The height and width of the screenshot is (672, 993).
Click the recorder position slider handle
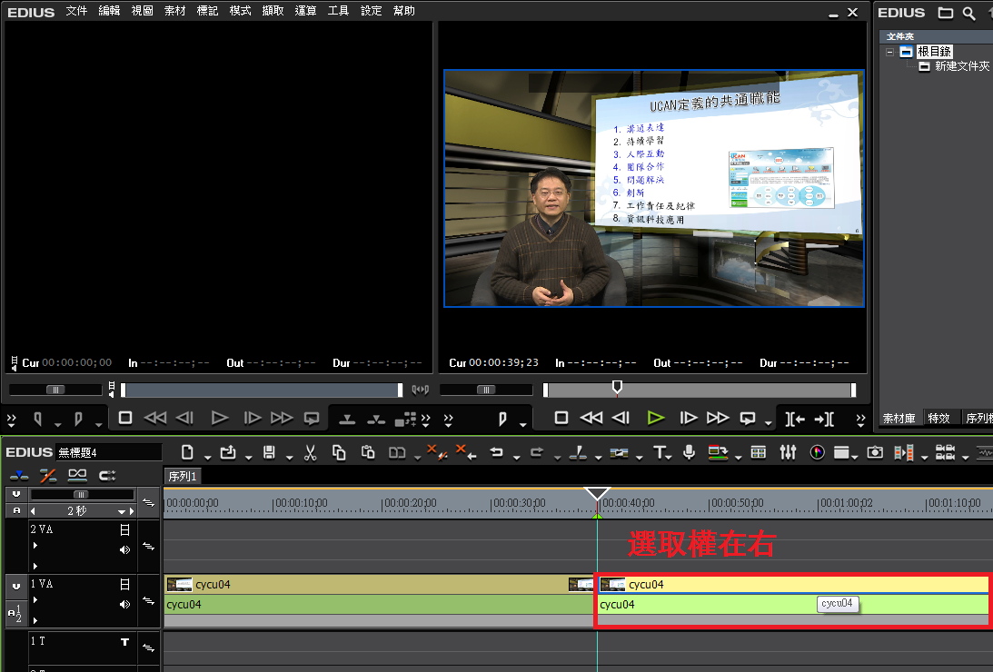pyautogui.click(x=617, y=388)
